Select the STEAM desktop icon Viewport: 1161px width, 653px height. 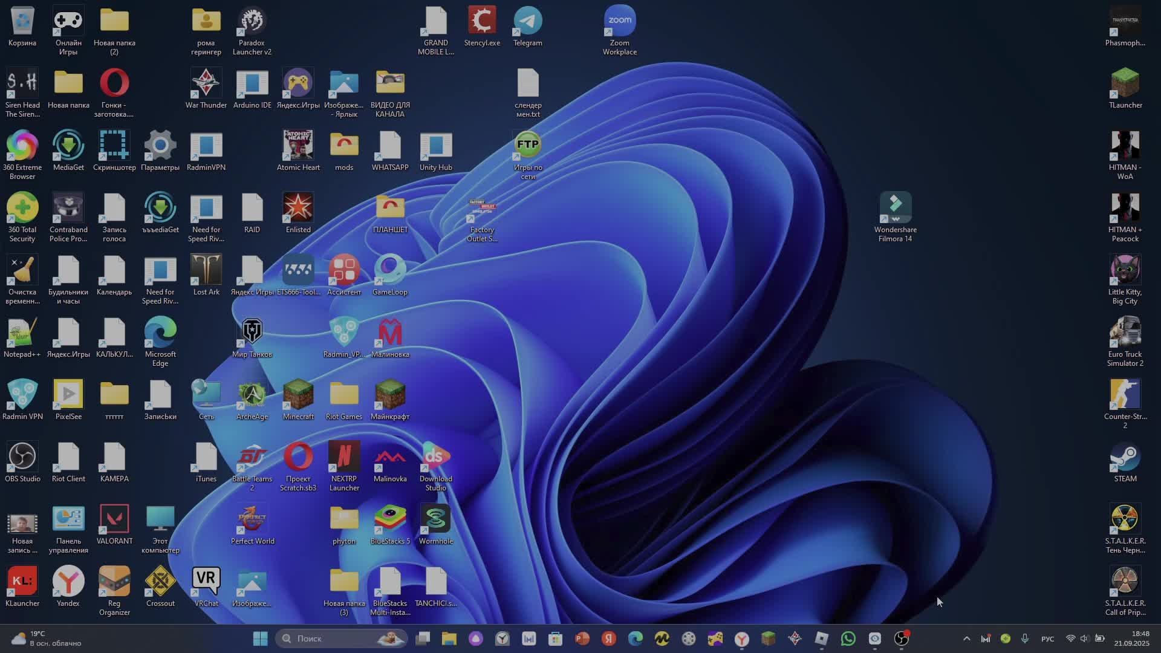1125,457
